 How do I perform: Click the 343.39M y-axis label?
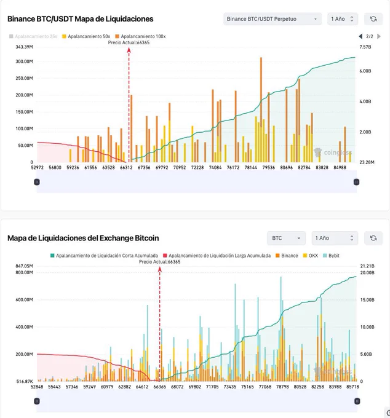(24, 47)
